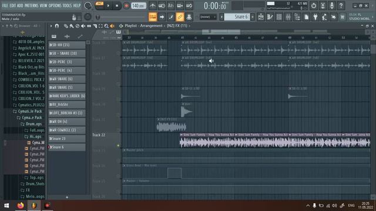Click the add pattern plus button
The image size is (376, 211).
(x=253, y=17)
